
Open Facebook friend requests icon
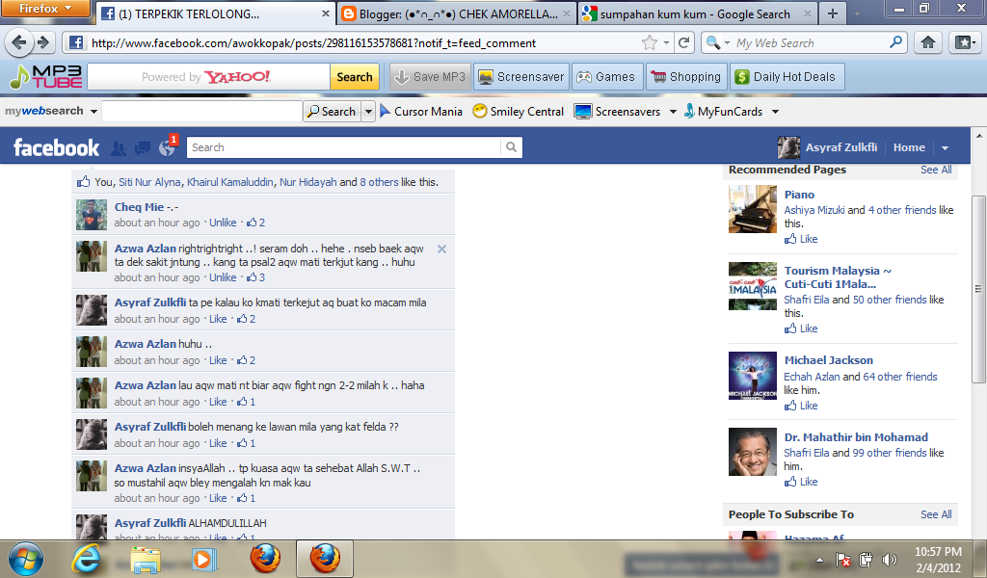point(118,147)
